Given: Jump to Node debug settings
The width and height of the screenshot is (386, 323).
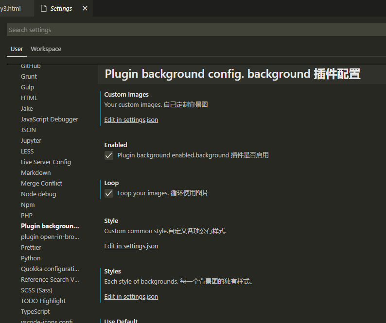Looking at the screenshot, I should pyautogui.click(x=39, y=194).
